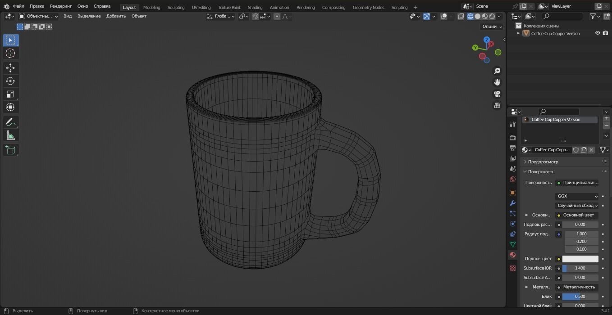Expand Coffee Cup Copper Version in outliner
612x315 pixels.
tap(518, 33)
